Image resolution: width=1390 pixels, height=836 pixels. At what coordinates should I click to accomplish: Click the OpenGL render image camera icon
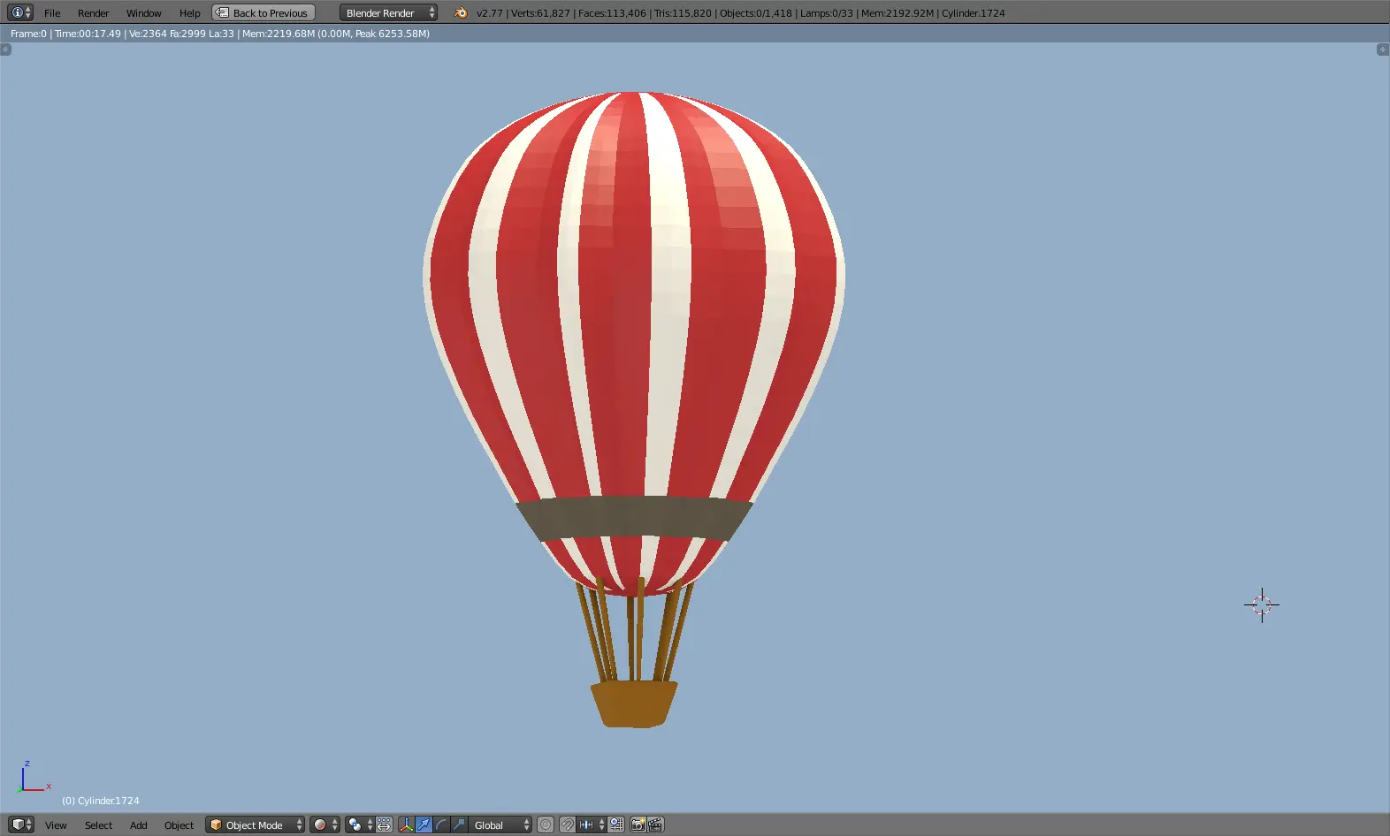638,825
